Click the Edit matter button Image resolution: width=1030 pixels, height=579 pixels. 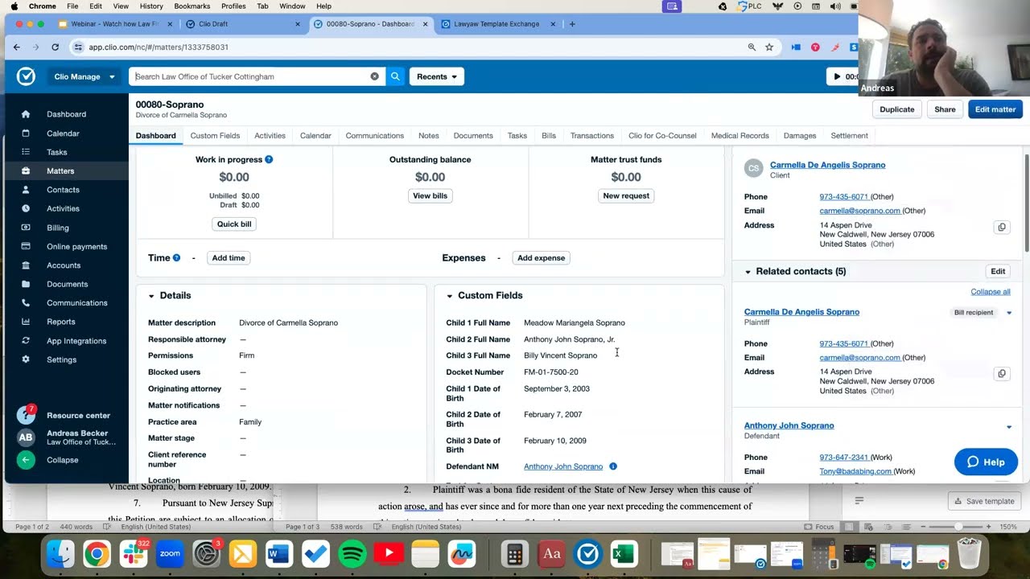(995, 109)
